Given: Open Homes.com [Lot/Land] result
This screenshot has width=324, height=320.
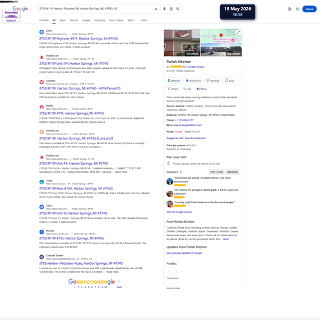Looking at the screenshot, I should pos(76,138).
